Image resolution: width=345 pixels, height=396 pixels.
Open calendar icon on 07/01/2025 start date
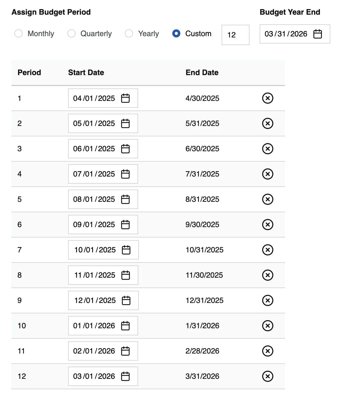125,174
